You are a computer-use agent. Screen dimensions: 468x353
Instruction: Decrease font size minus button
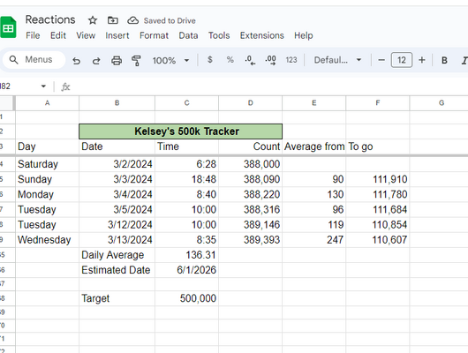point(381,60)
